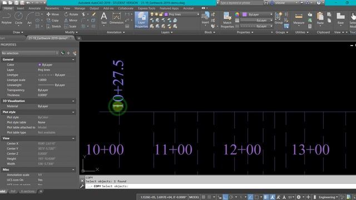The width and height of the screenshot is (356, 200).
Task: Click the Select Objects icon in Properties panel
Action: (x=68, y=53)
